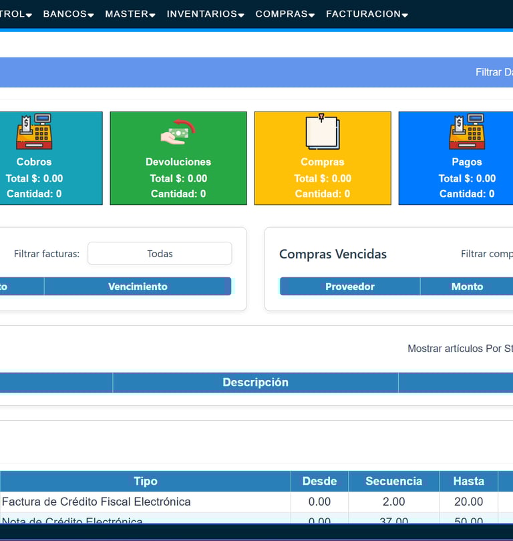Expand the INVENTARIOS dropdown arrow

coord(241,15)
